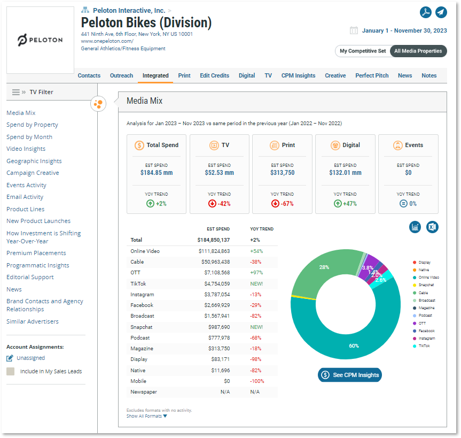Click the red down arrow beside -42%

[212, 203]
